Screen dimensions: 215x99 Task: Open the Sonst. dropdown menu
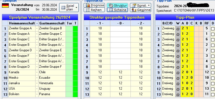point(140,5)
